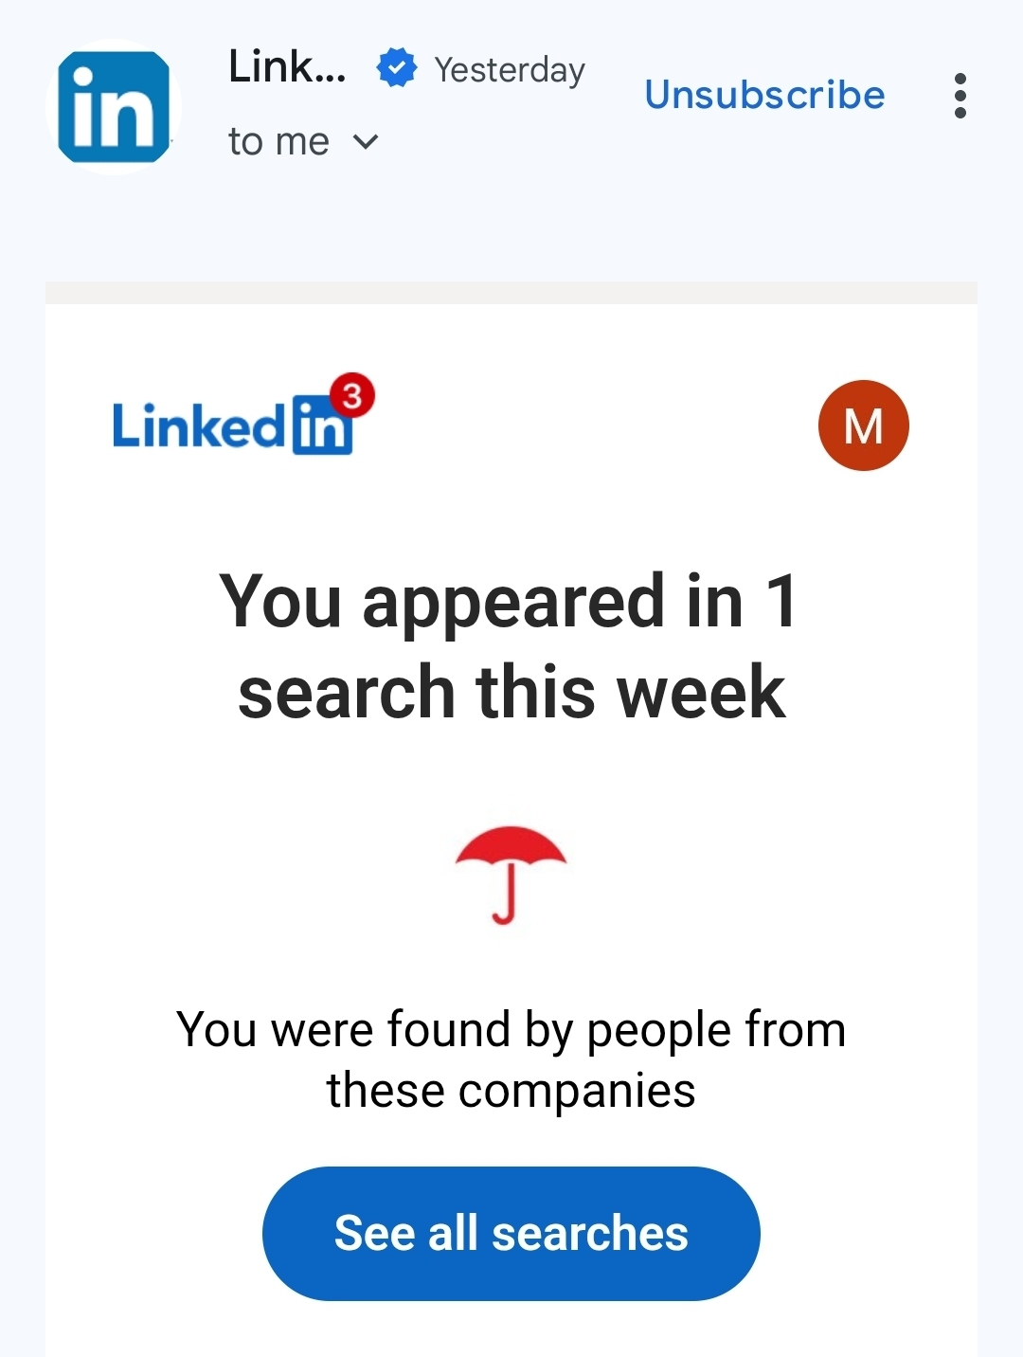Click the truncated sender name 'Link...'
1023x1357 pixels.
point(287,67)
